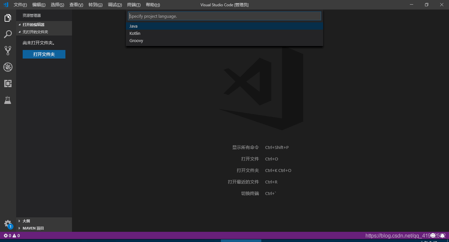The image size is (449, 242).
Task: Expand the MAVEN 项目 section
Action: coord(44,228)
